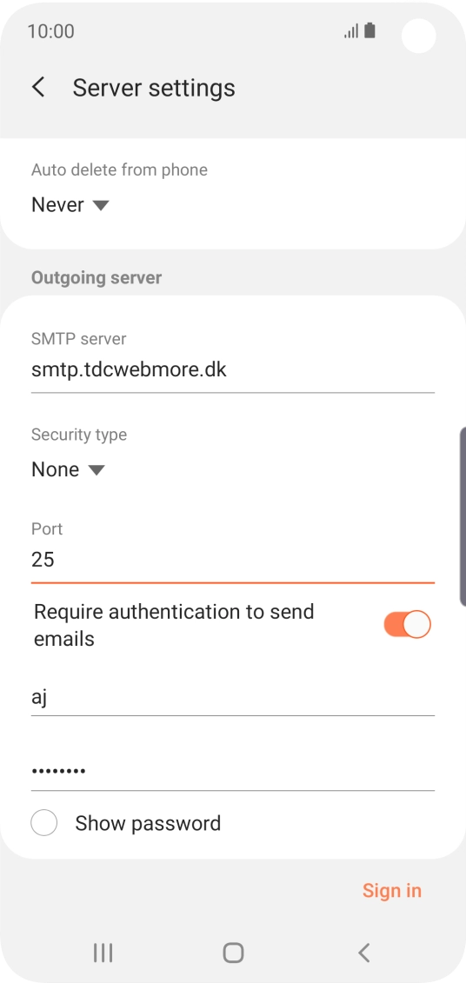Tap the Require authentication text label
The image size is (466, 983).
(x=174, y=624)
